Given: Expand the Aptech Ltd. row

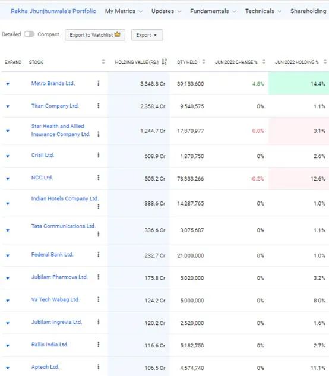Looking at the screenshot, I should coord(8,368).
